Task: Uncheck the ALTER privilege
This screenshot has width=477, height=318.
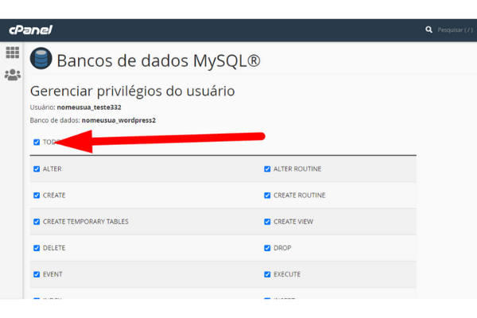Action: [37, 169]
